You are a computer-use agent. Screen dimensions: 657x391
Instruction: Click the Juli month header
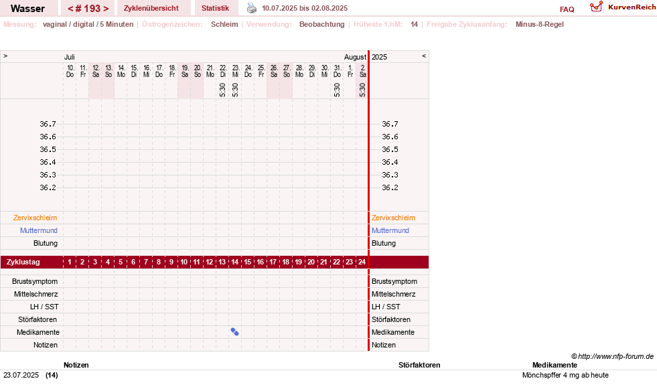[x=69, y=57]
